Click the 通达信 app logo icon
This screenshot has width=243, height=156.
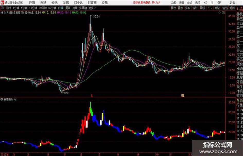[2, 3]
